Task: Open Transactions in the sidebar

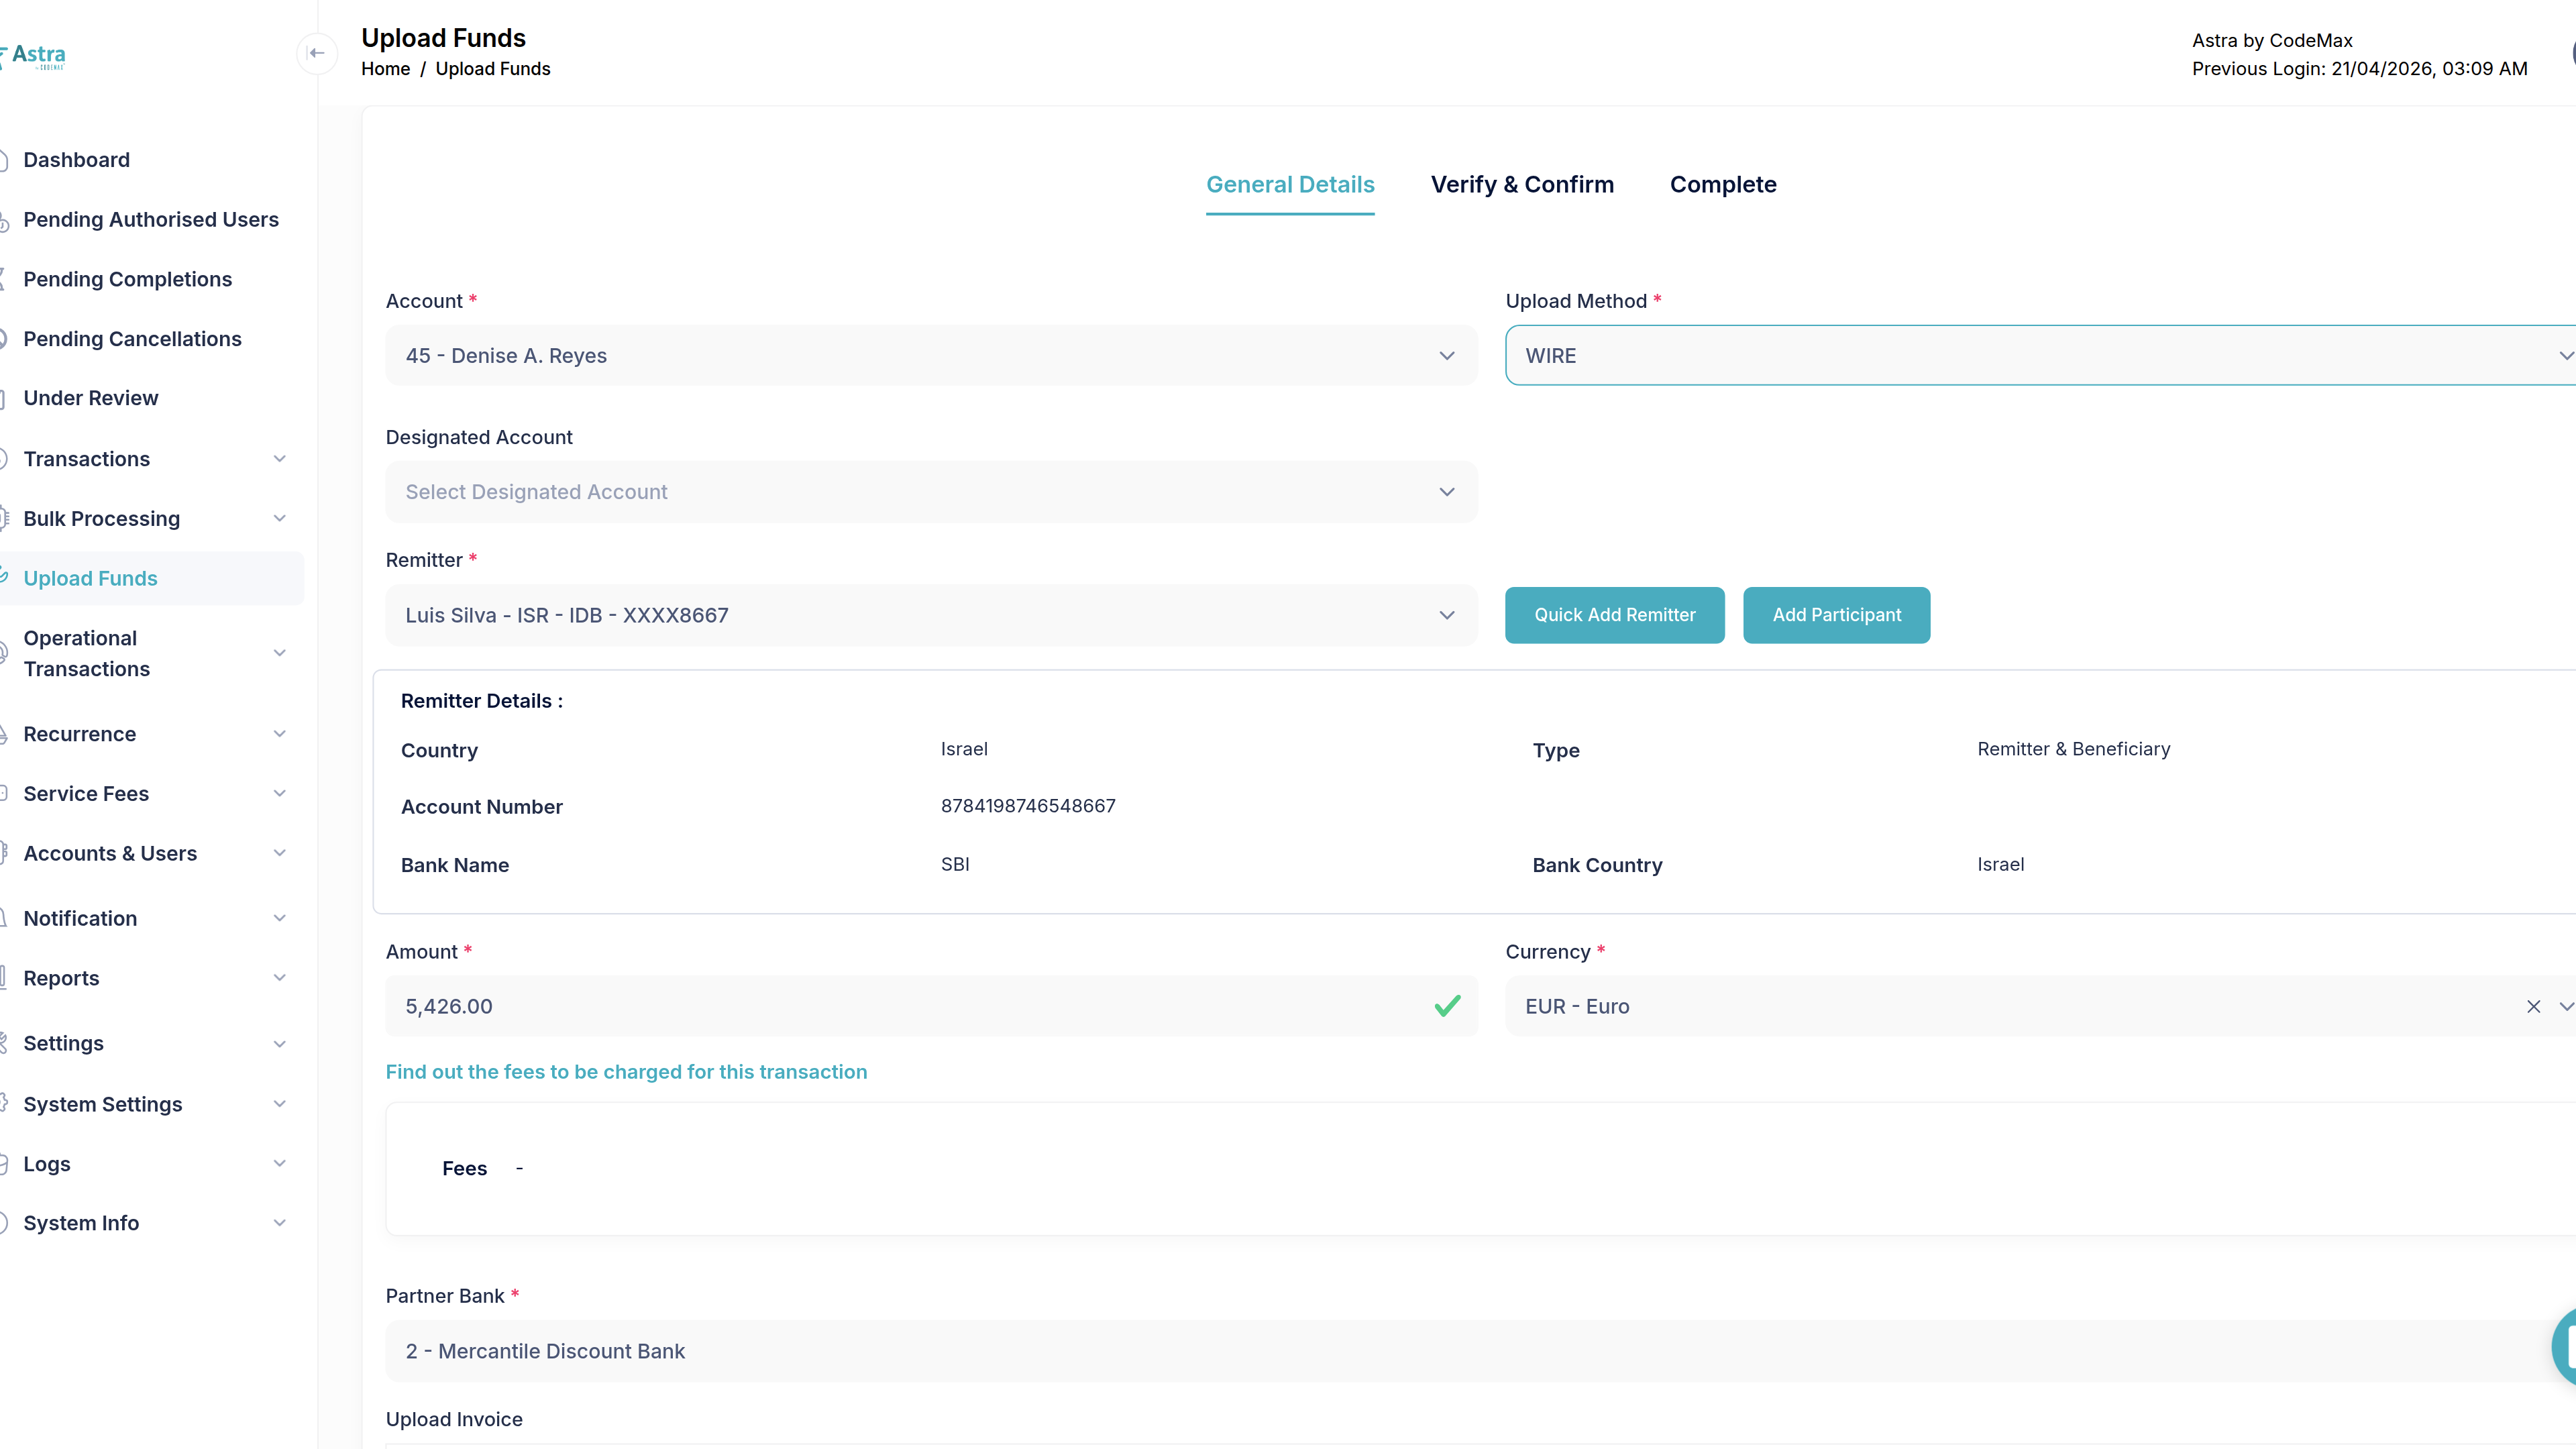Action: 87,459
